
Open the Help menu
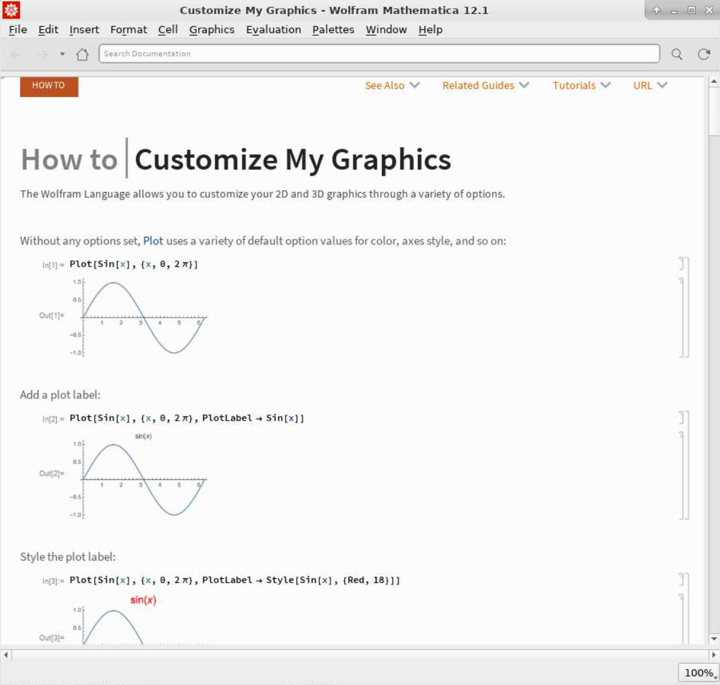(x=430, y=29)
